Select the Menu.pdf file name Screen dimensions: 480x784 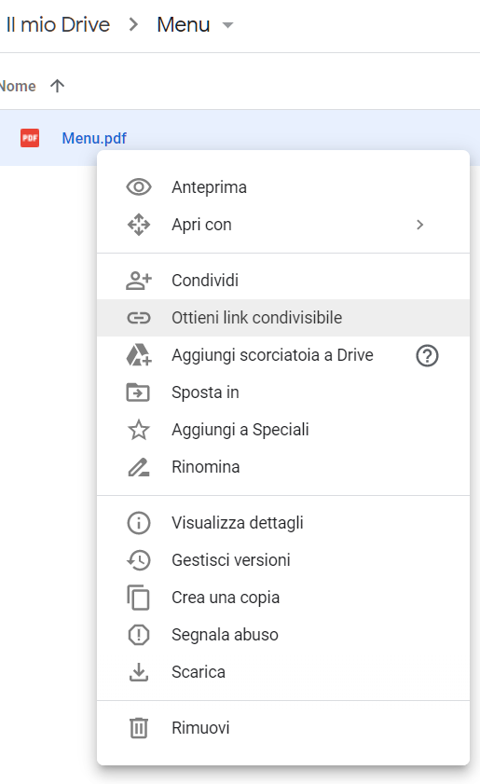pyautogui.click(x=94, y=138)
